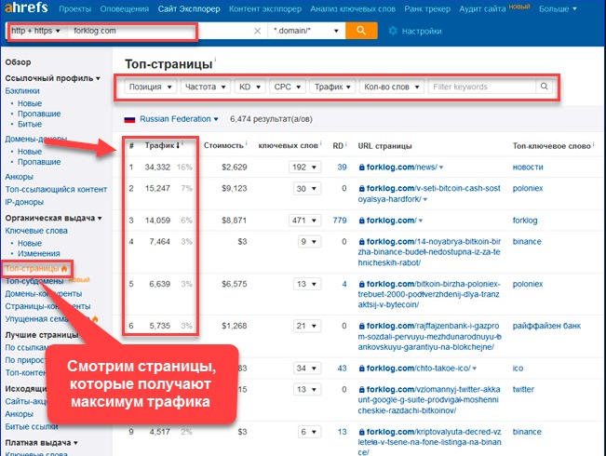Click the lock icon beside forklog.com/news/
Screen dimensions: 606x456
point(361,168)
